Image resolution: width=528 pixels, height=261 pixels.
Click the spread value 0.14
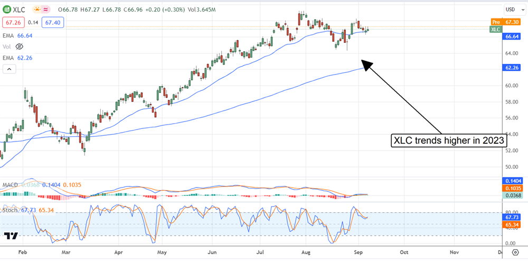coord(33,23)
